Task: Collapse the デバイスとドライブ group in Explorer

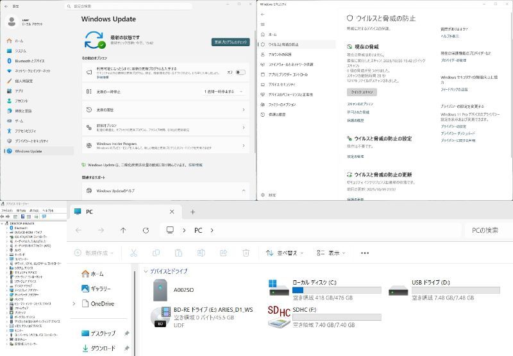Action: (x=146, y=271)
